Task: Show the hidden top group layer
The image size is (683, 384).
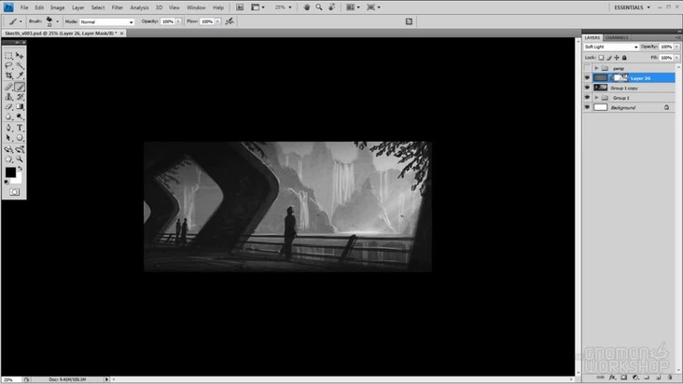Action: (587, 68)
